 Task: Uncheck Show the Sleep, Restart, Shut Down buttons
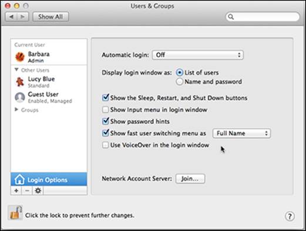click(x=106, y=98)
